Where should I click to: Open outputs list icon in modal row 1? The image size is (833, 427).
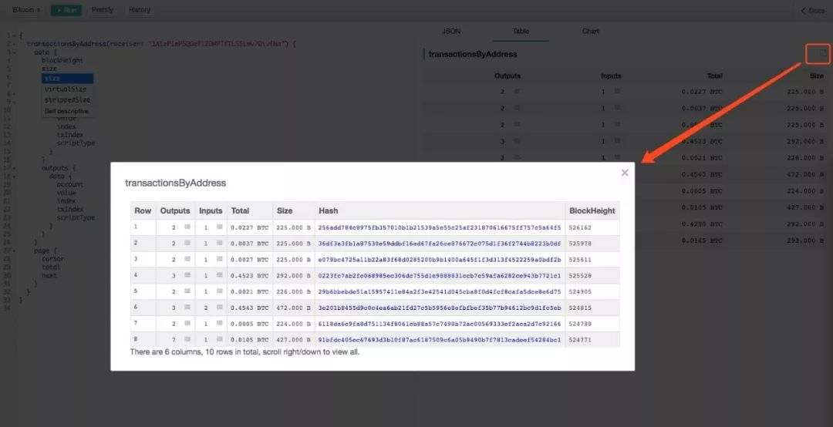187,227
